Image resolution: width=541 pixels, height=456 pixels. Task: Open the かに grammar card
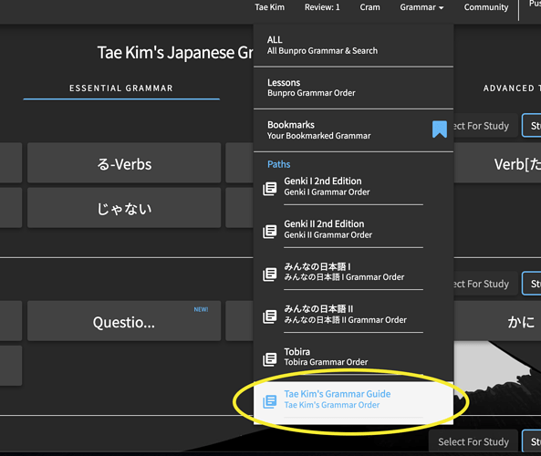497,321
